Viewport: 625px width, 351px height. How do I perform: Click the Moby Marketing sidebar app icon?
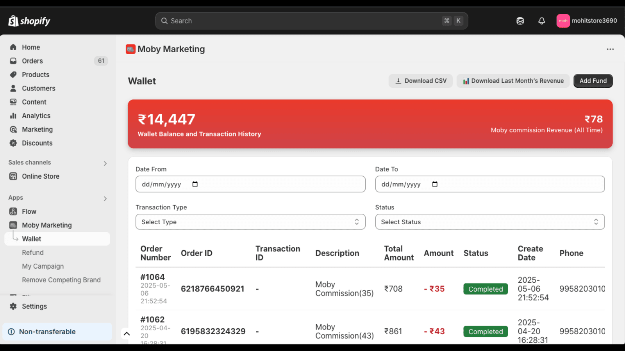tap(13, 225)
